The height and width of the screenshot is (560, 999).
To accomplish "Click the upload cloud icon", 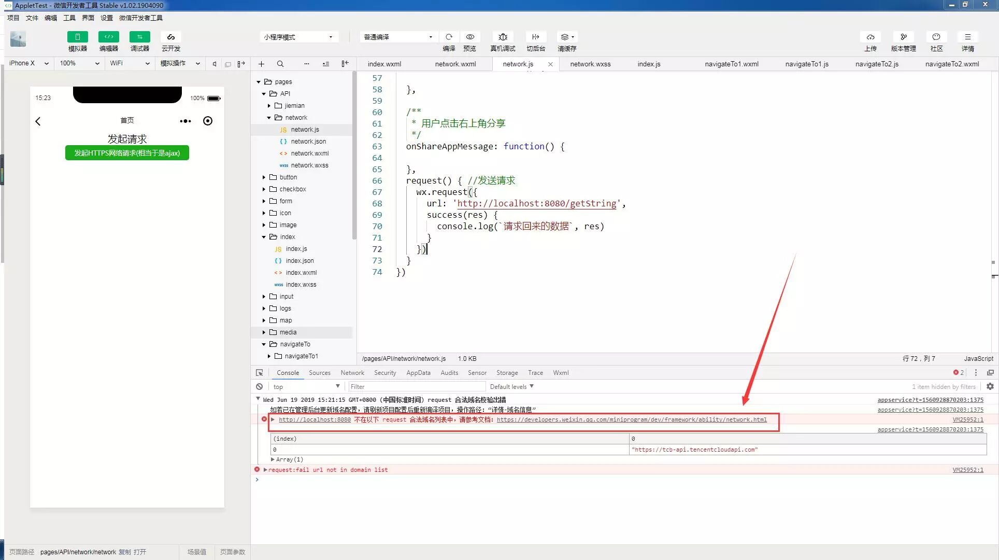I will click(870, 37).
